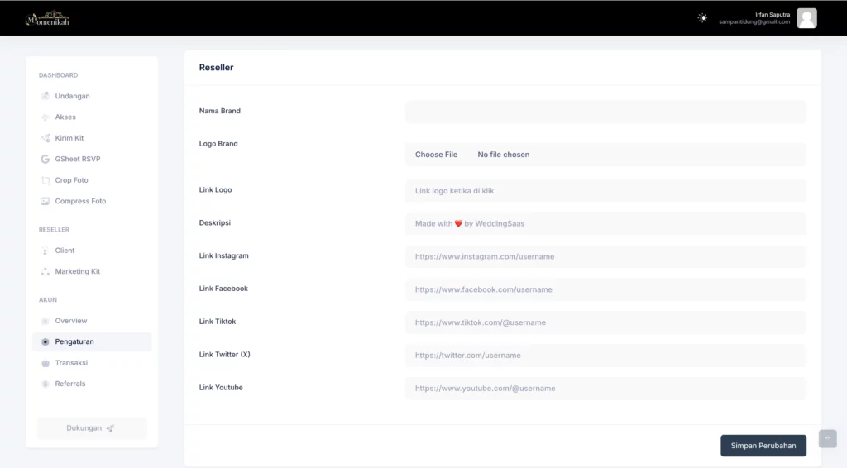Click the GSheet RSVP Google icon
Image resolution: width=847 pixels, height=468 pixels.
[45, 160]
